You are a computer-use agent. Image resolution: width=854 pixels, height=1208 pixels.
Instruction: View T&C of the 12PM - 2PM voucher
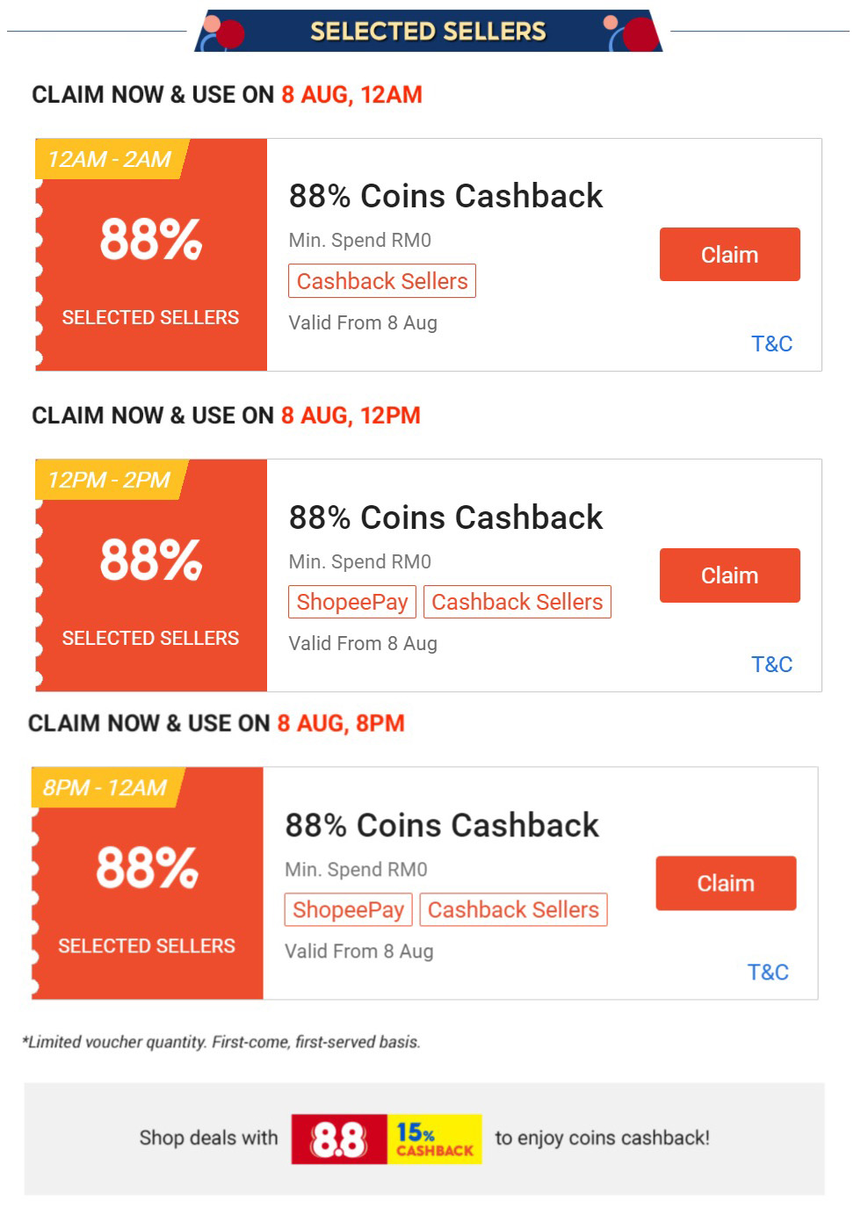click(771, 664)
